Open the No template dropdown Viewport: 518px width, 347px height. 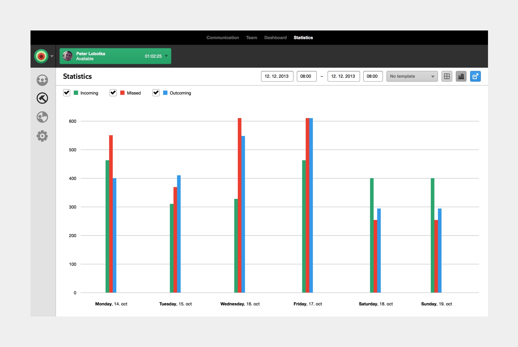[x=412, y=76]
